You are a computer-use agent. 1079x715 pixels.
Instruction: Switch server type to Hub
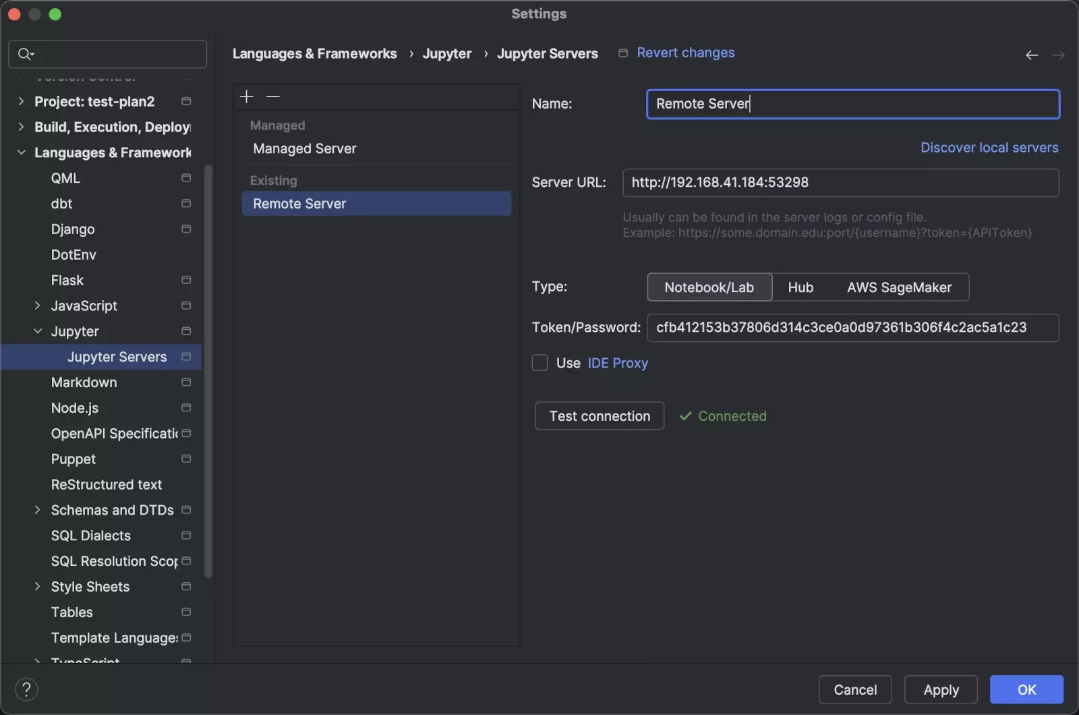click(x=800, y=287)
